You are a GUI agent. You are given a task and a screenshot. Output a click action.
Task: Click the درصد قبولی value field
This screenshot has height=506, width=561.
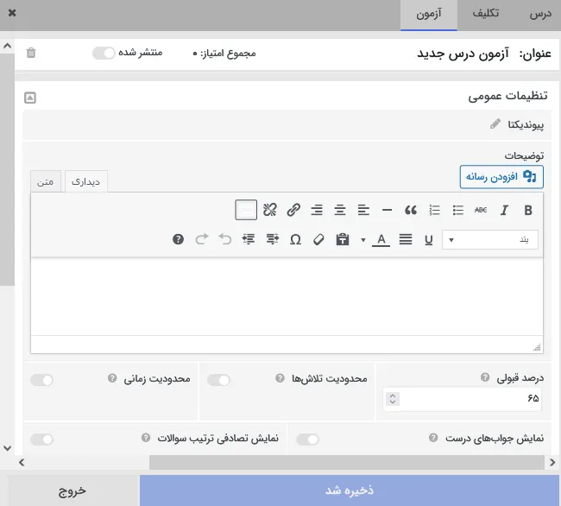click(462, 399)
